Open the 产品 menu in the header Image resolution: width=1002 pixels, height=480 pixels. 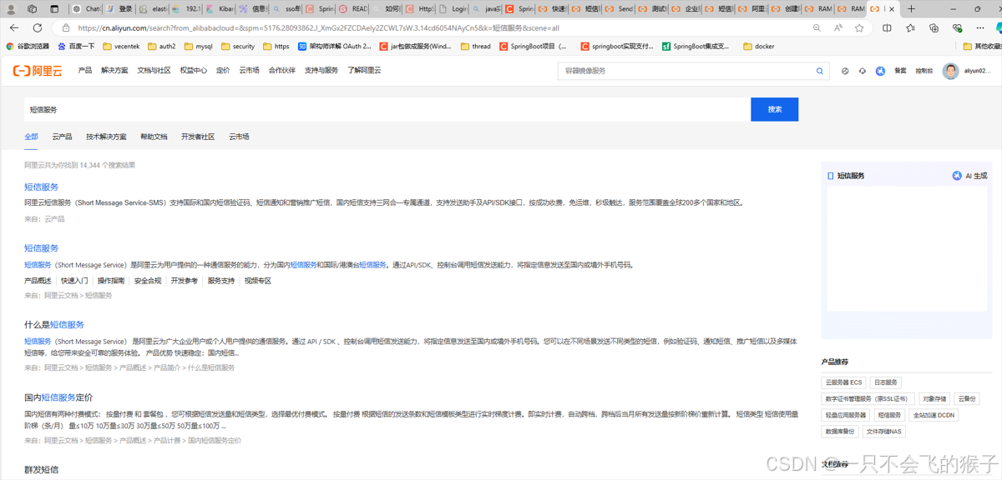85,71
